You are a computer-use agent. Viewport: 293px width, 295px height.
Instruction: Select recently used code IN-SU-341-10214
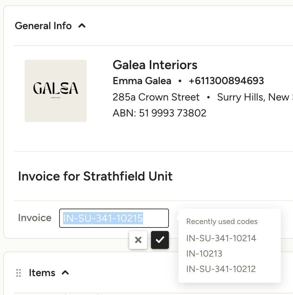[x=221, y=238]
